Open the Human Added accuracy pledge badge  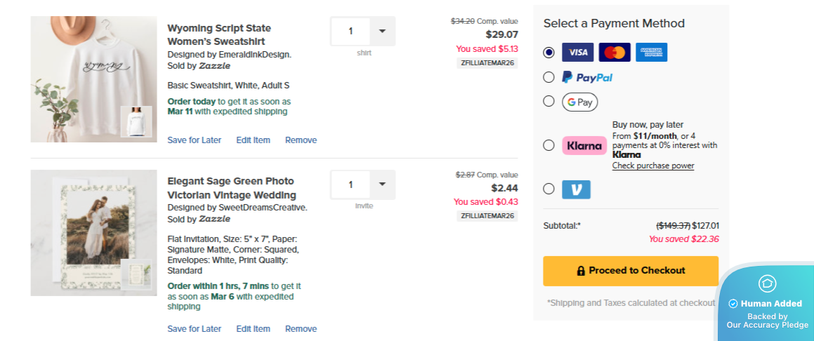pyautogui.click(x=766, y=303)
